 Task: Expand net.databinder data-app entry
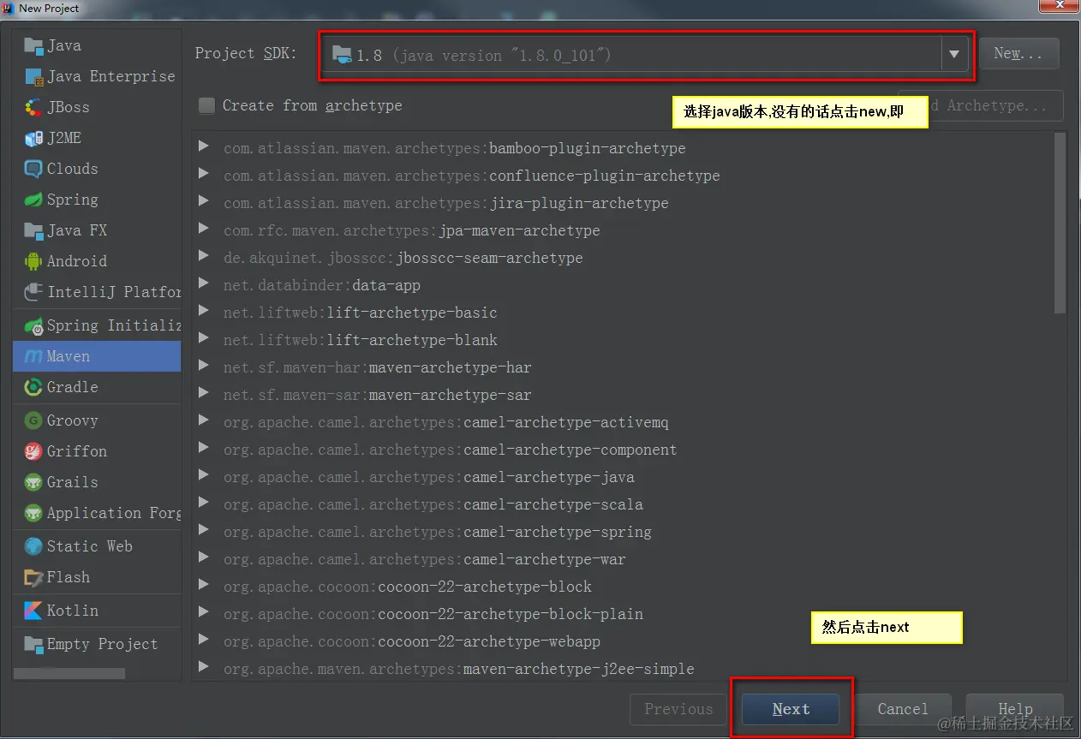[x=203, y=284]
